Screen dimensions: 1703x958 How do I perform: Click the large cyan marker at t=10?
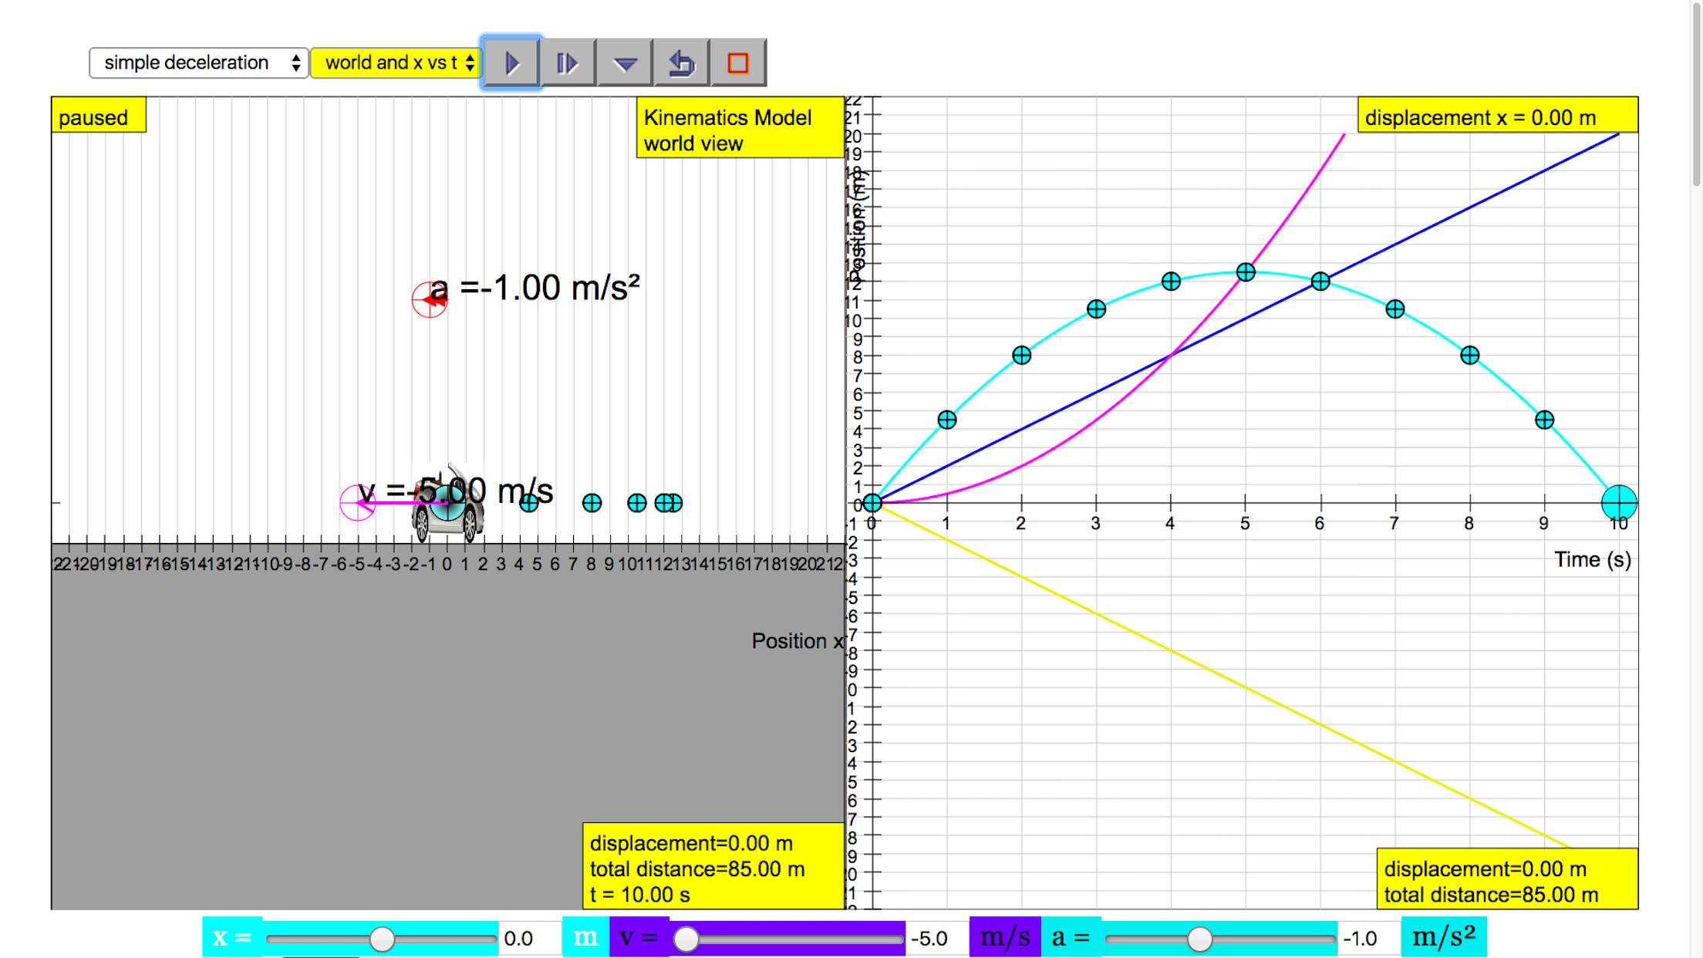point(1619,503)
